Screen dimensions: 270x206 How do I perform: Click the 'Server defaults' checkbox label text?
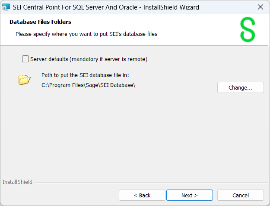[x=49, y=59]
